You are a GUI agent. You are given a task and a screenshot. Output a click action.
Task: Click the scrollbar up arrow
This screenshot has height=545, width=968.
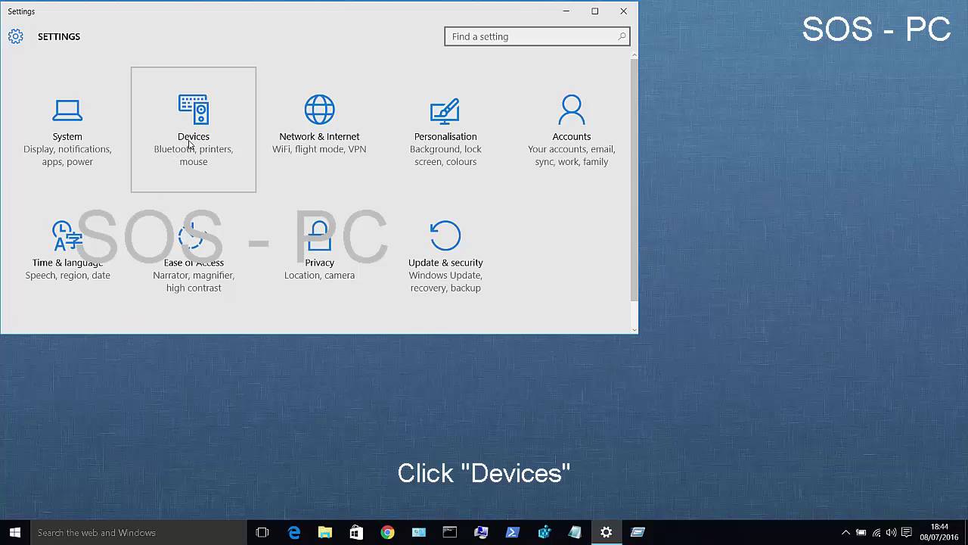634,54
